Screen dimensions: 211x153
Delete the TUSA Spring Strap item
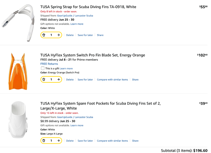(x=70, y=35)
